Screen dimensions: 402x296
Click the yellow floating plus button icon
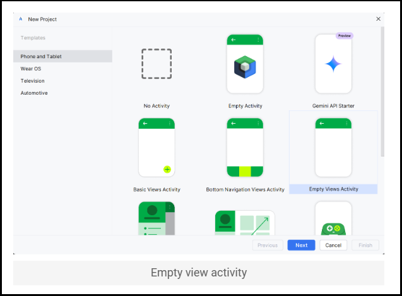[167, 169]
